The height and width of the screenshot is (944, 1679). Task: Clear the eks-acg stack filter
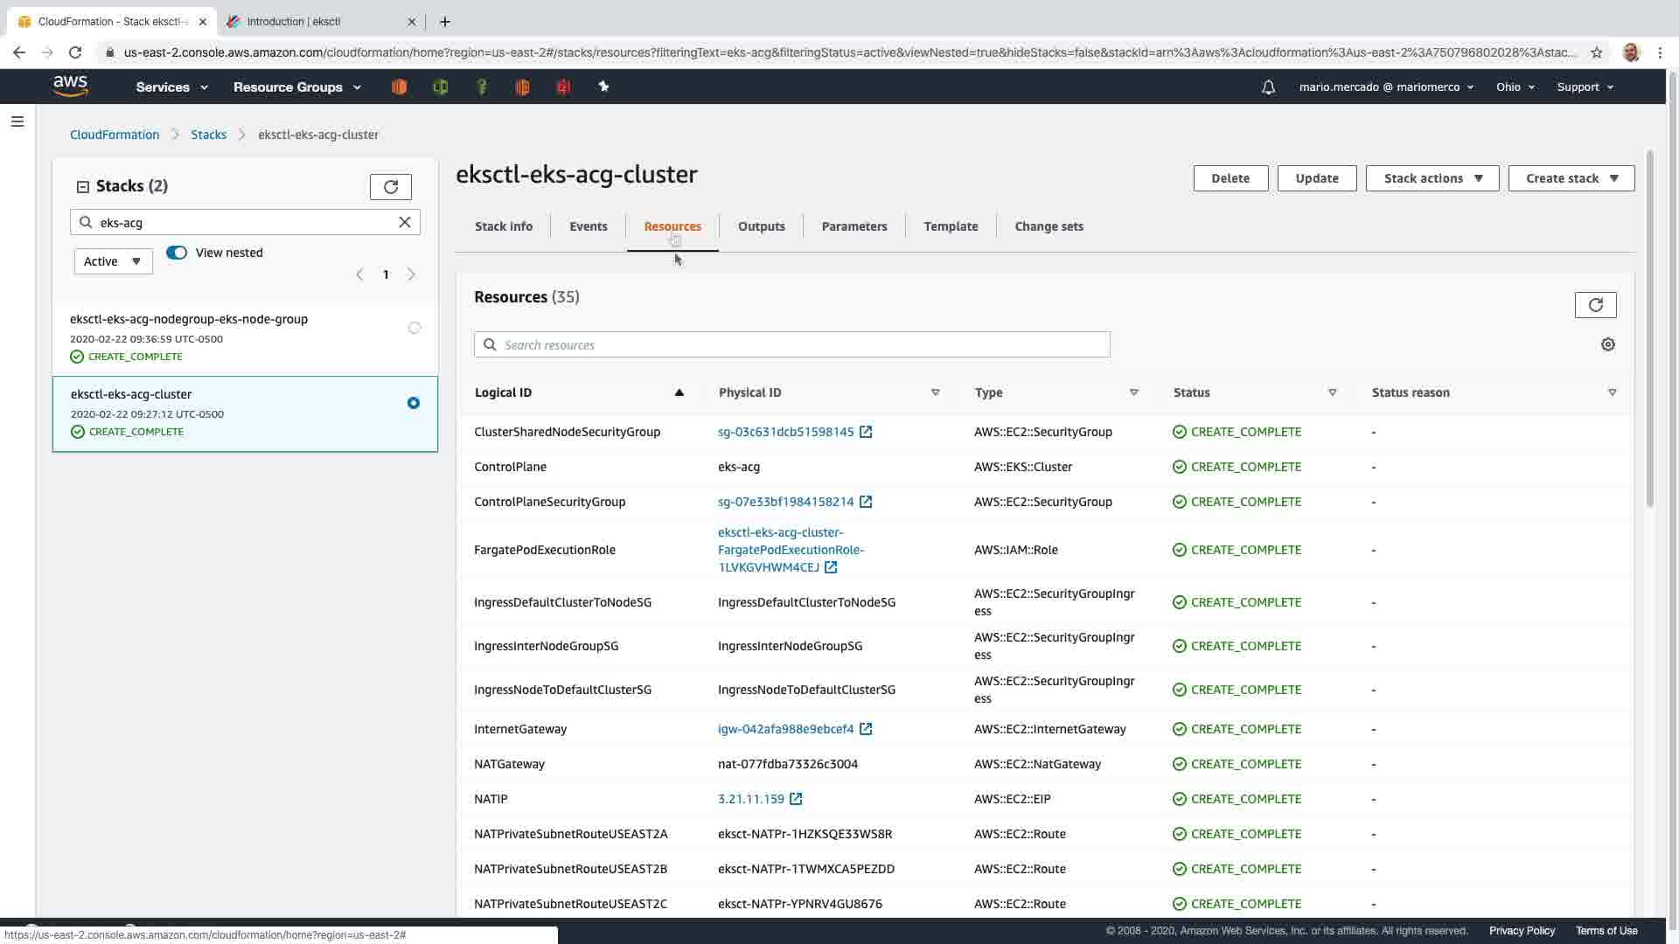pyautogui.click(x=405, y=222)
